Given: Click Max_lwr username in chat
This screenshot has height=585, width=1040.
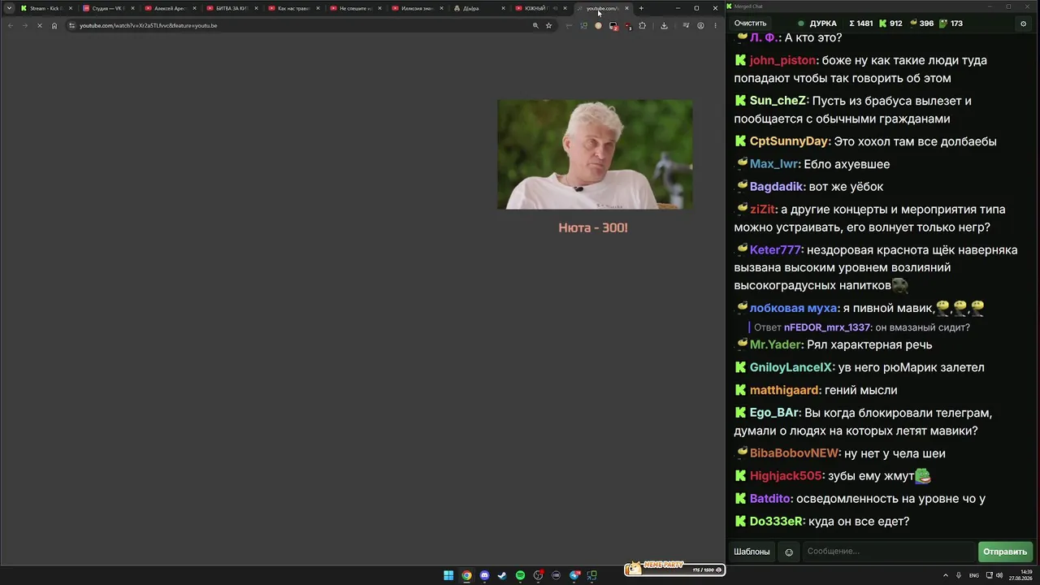Looking at the screenshot, I should click(x=774, y=164).
